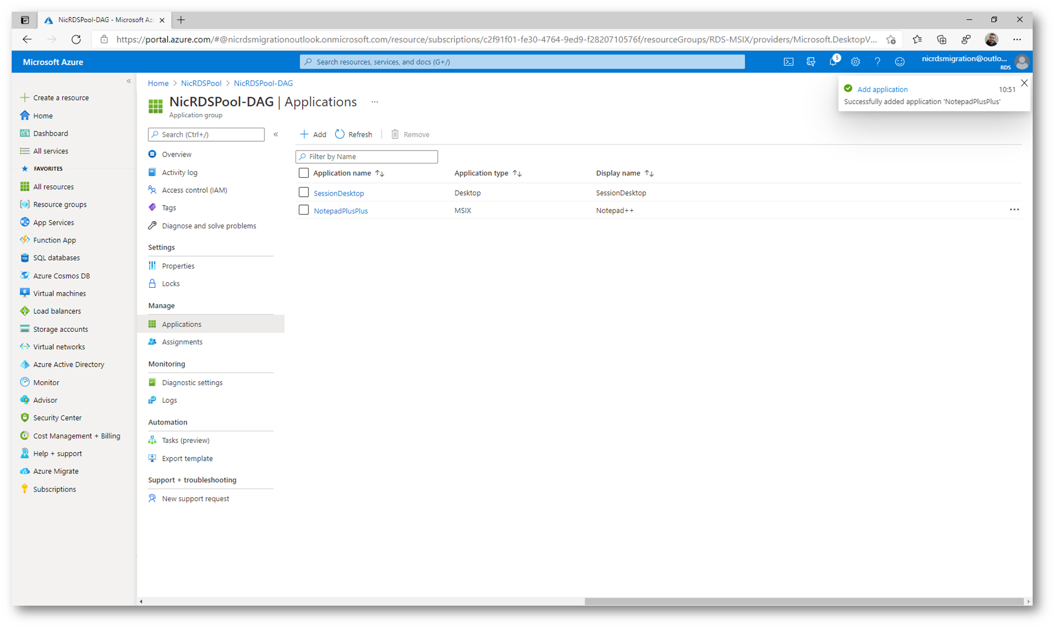Click the horizontal scrollbar thumb
The width and height of the screenshot is (1056, 629).
point(804,601)
